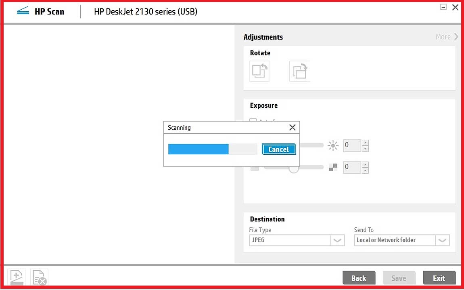Open the File Type JPEG dropdown
This screenshot has width=464, height=290.
click(x=337, y=240)
